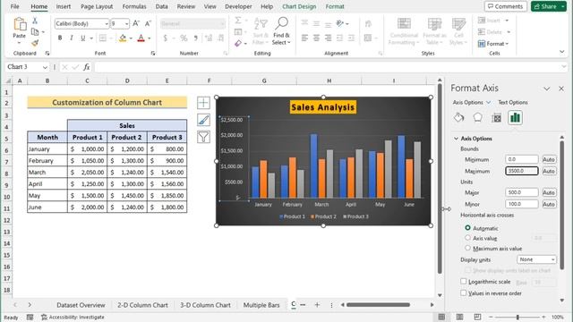This screenshot has height=322, width=573.
Task: Click the Paste clipboard icon
Action: coord(20,24)
